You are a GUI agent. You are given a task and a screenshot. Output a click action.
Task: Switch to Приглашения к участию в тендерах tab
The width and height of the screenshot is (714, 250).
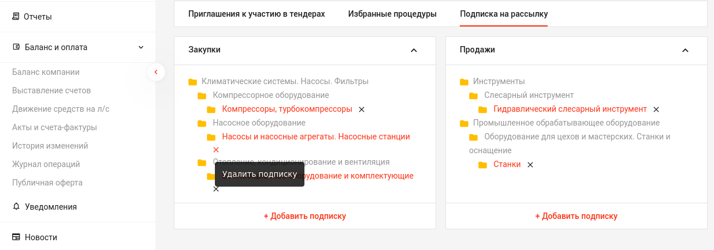click(256, 14)
